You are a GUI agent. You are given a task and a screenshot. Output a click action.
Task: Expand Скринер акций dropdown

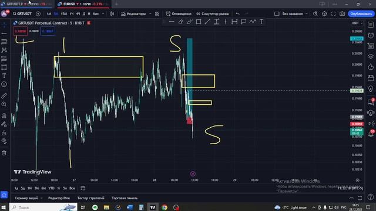click(42, 198)
